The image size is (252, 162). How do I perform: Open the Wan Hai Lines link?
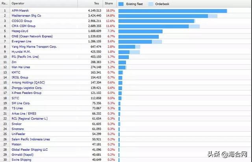pos(21,67)
